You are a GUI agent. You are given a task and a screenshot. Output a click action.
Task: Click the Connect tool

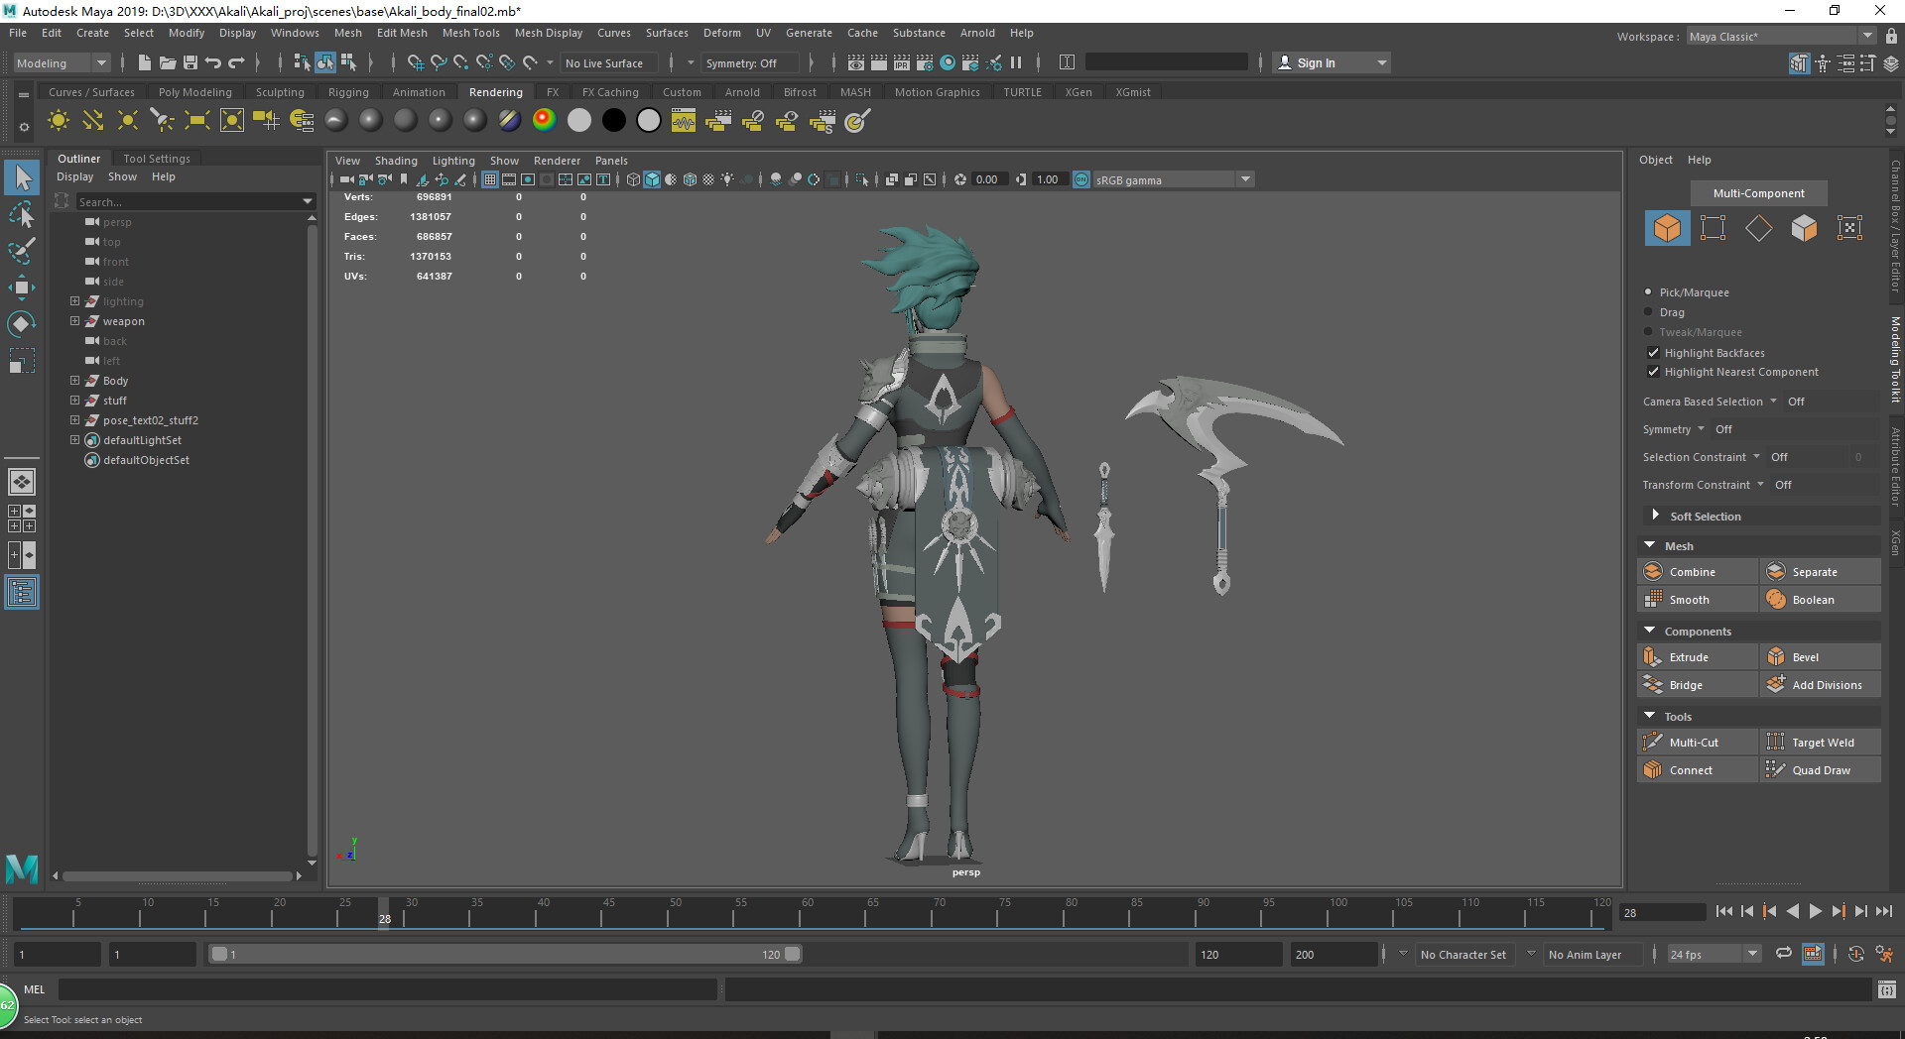click(1697, 770)
